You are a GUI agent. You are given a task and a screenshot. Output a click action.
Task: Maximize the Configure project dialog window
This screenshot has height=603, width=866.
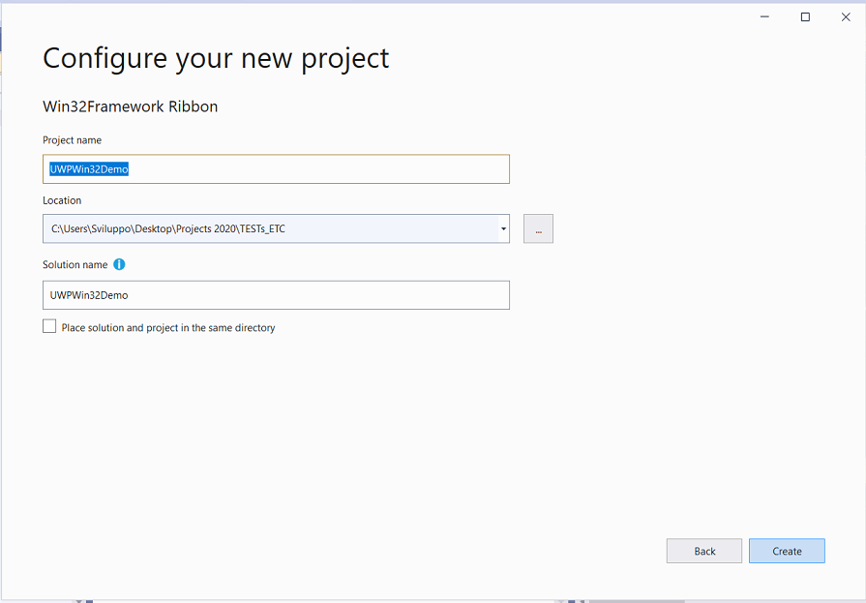click(x=805, y=17)
